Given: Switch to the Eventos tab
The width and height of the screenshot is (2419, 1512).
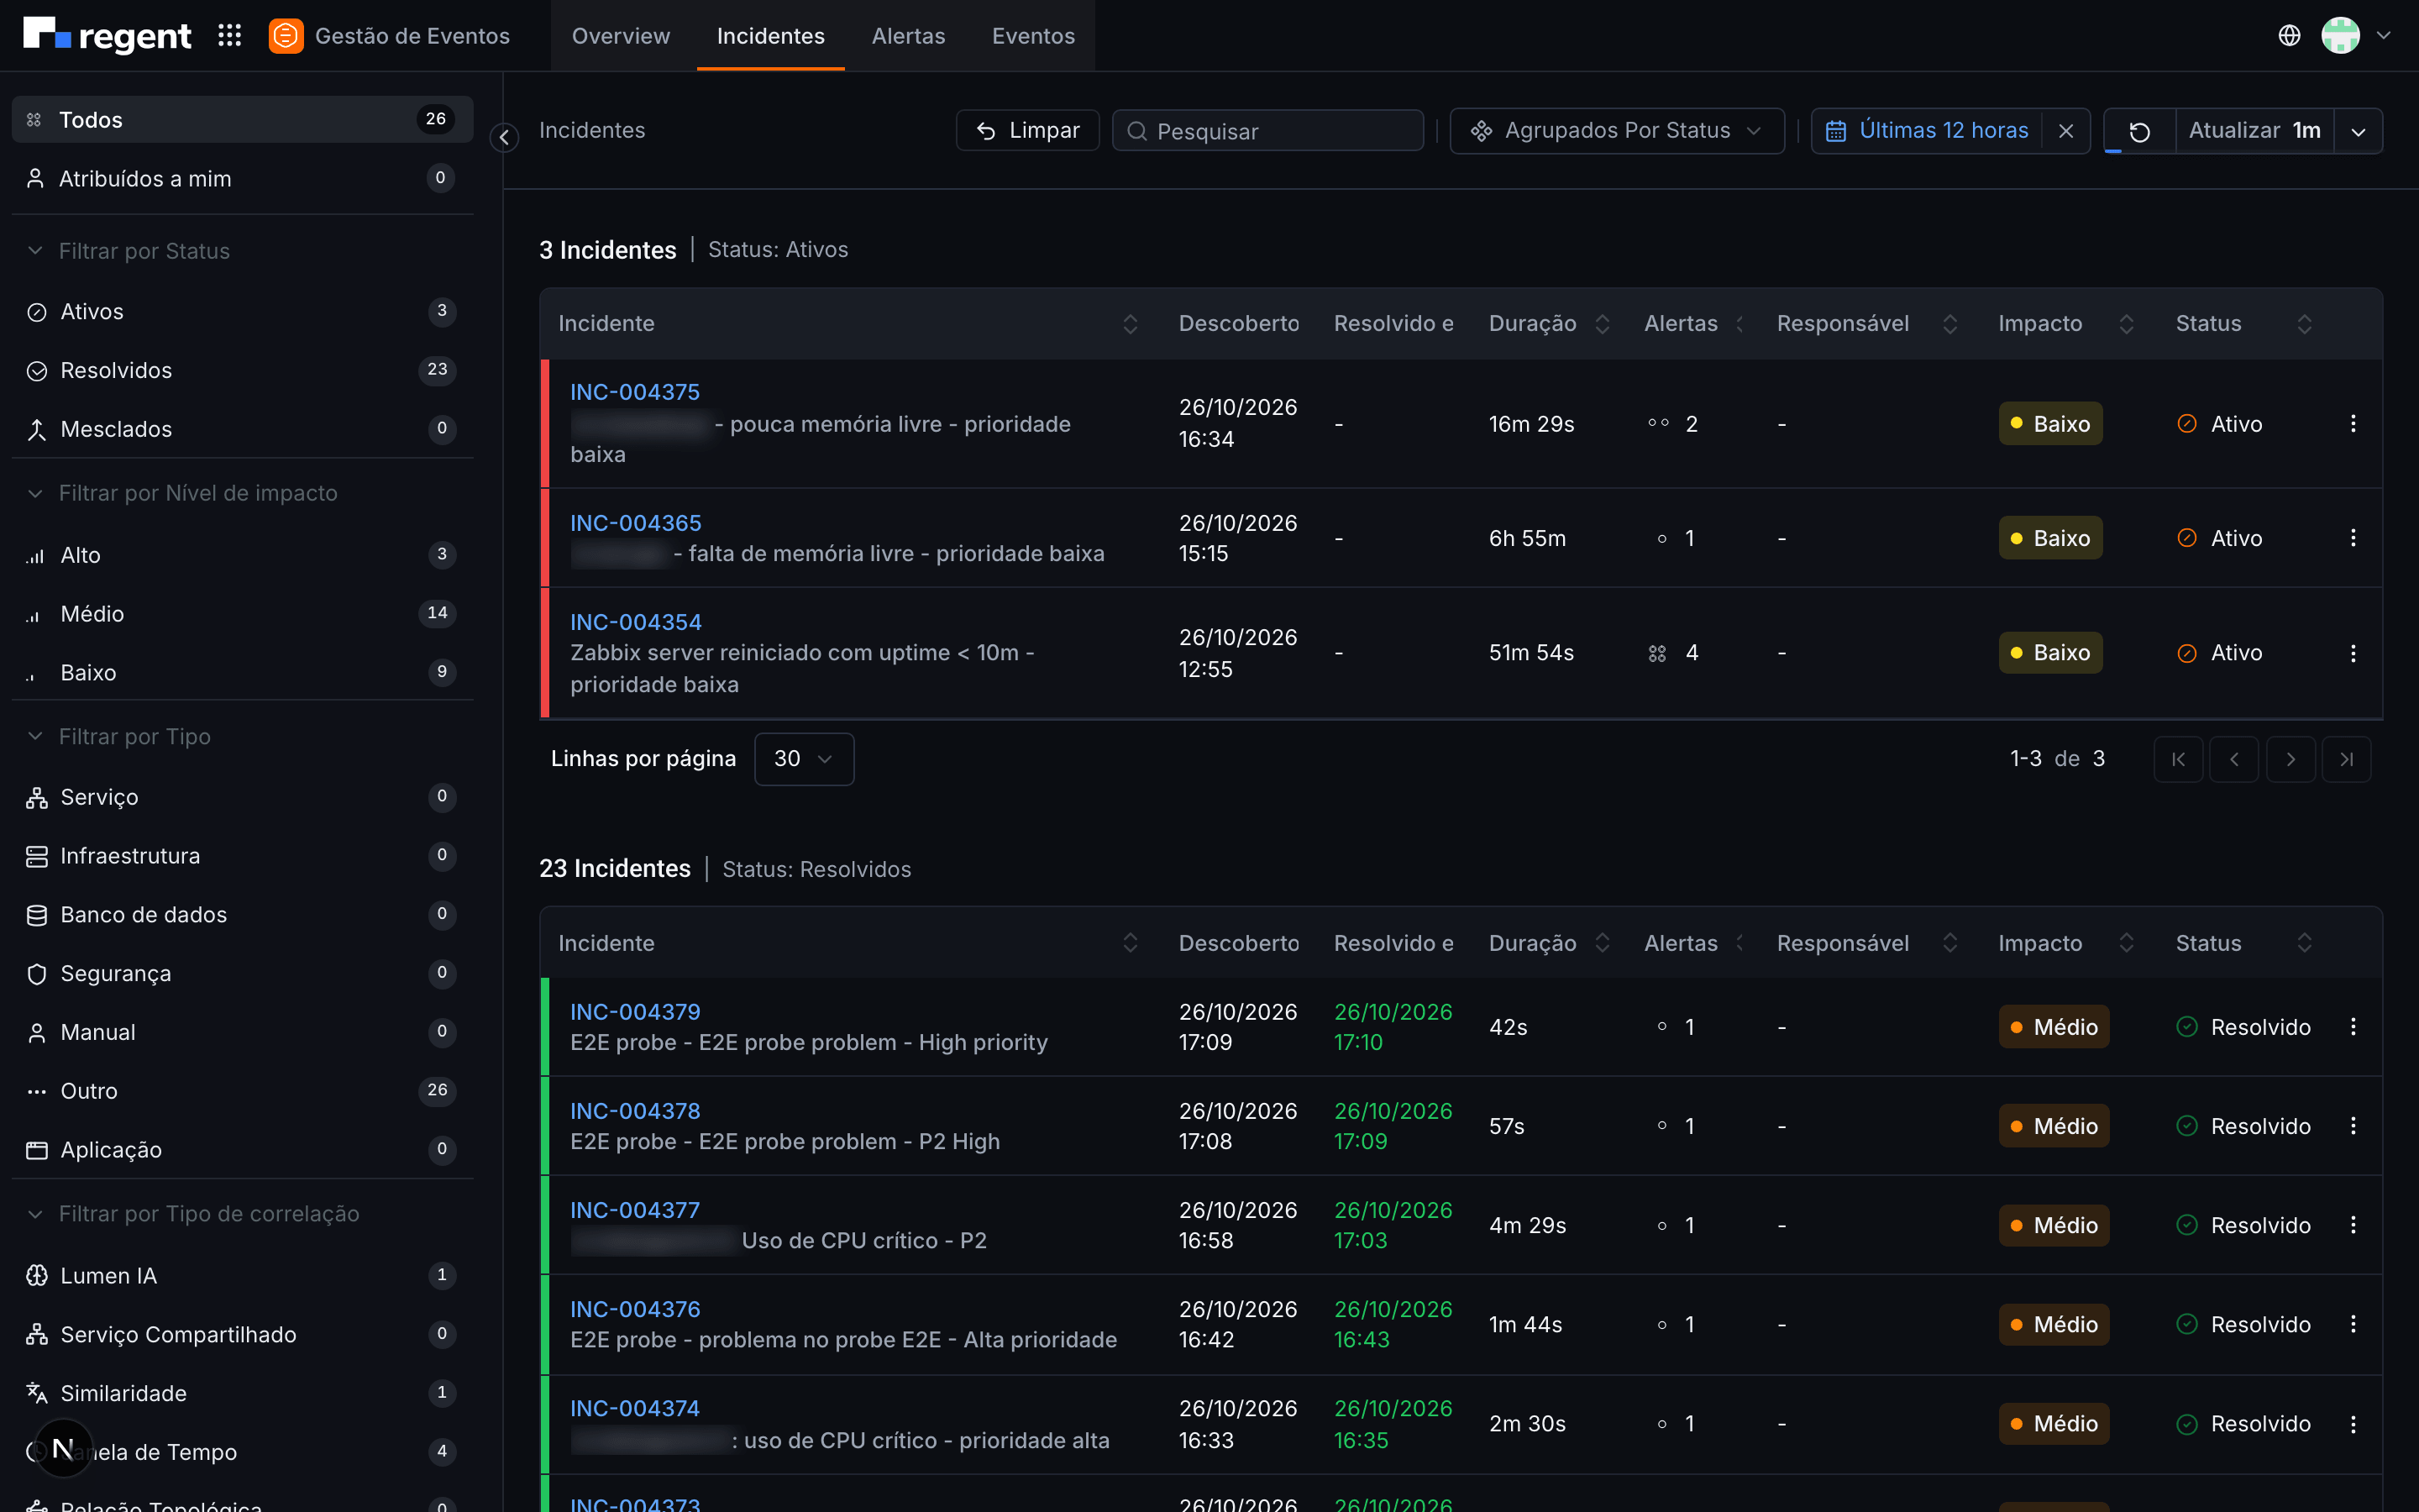Looking at the screenshot, I should point(1032,36).
